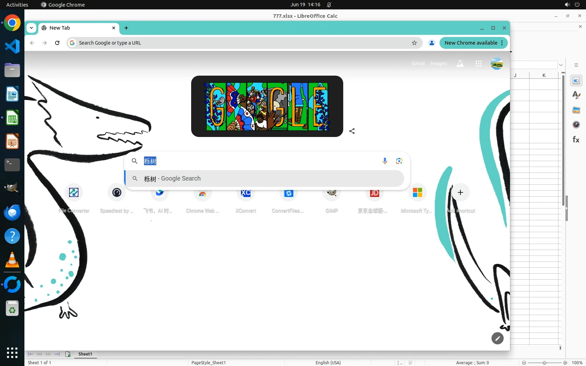Image resolution: width=586 pixels, height=366 pixels.
Task: Expand the Calc formula bar dropdown
Action: 561,65
